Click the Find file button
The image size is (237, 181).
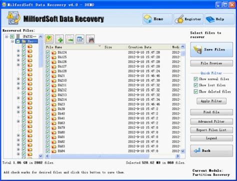tap(211, 112)
